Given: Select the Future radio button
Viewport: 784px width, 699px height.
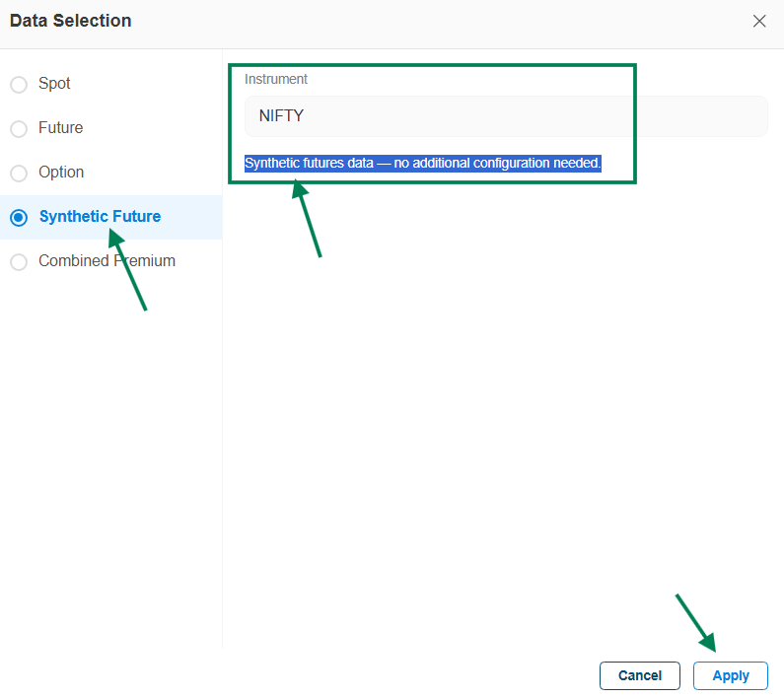Looking at the screenshot, I should click(19, 129).
